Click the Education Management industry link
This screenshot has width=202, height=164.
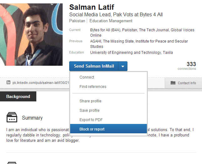point(111,21)
